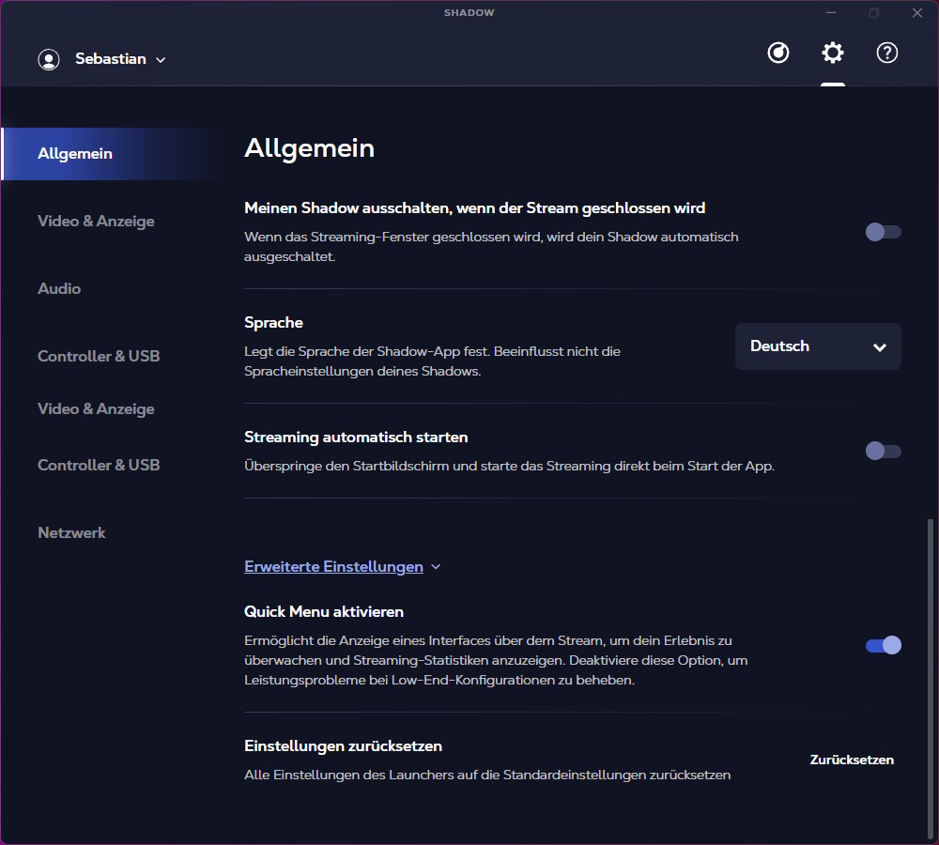939x845 pixels.
Task: Switch to the Netzwerk section
Action: point(71,533)
